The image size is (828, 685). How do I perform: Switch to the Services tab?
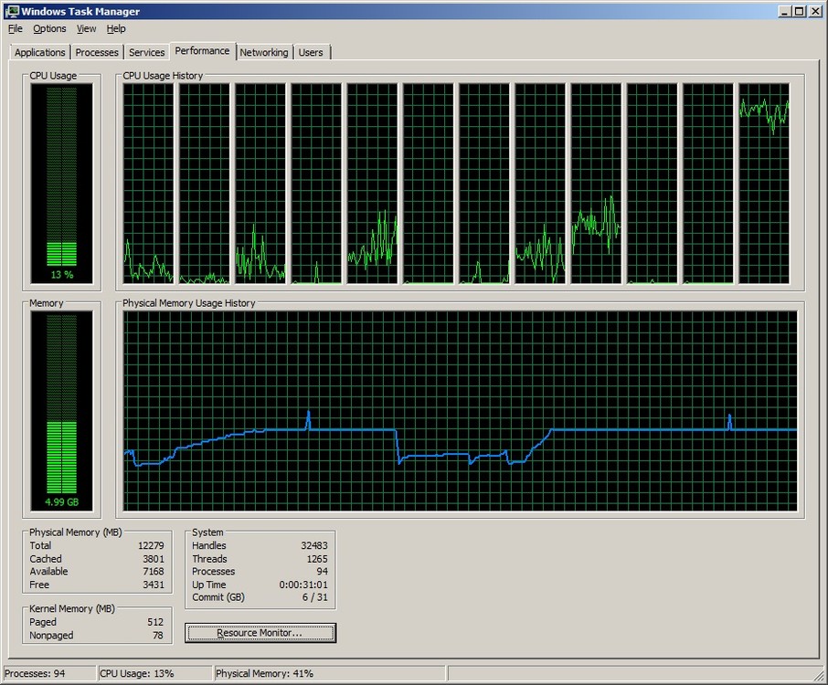[x=147, y=52]
